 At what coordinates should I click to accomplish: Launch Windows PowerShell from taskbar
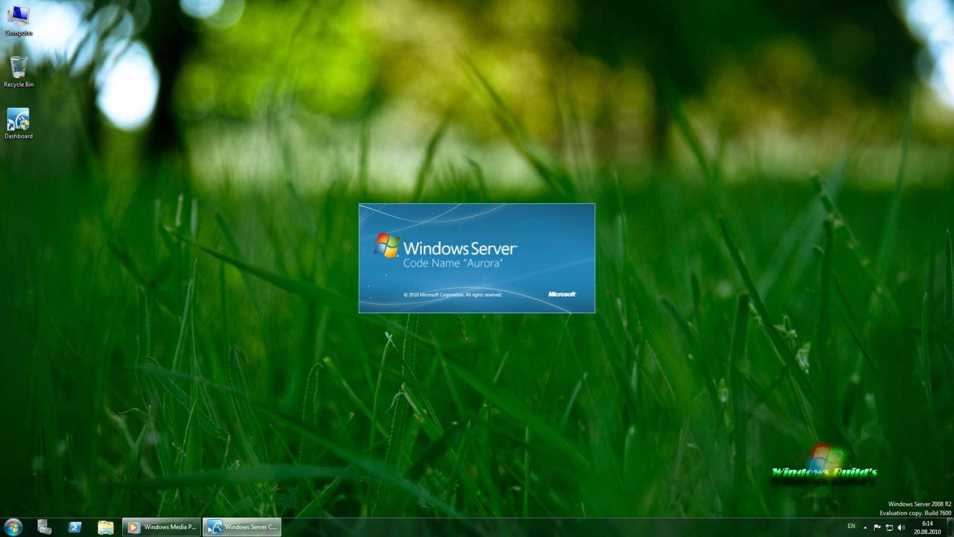(x=75, y=527)
